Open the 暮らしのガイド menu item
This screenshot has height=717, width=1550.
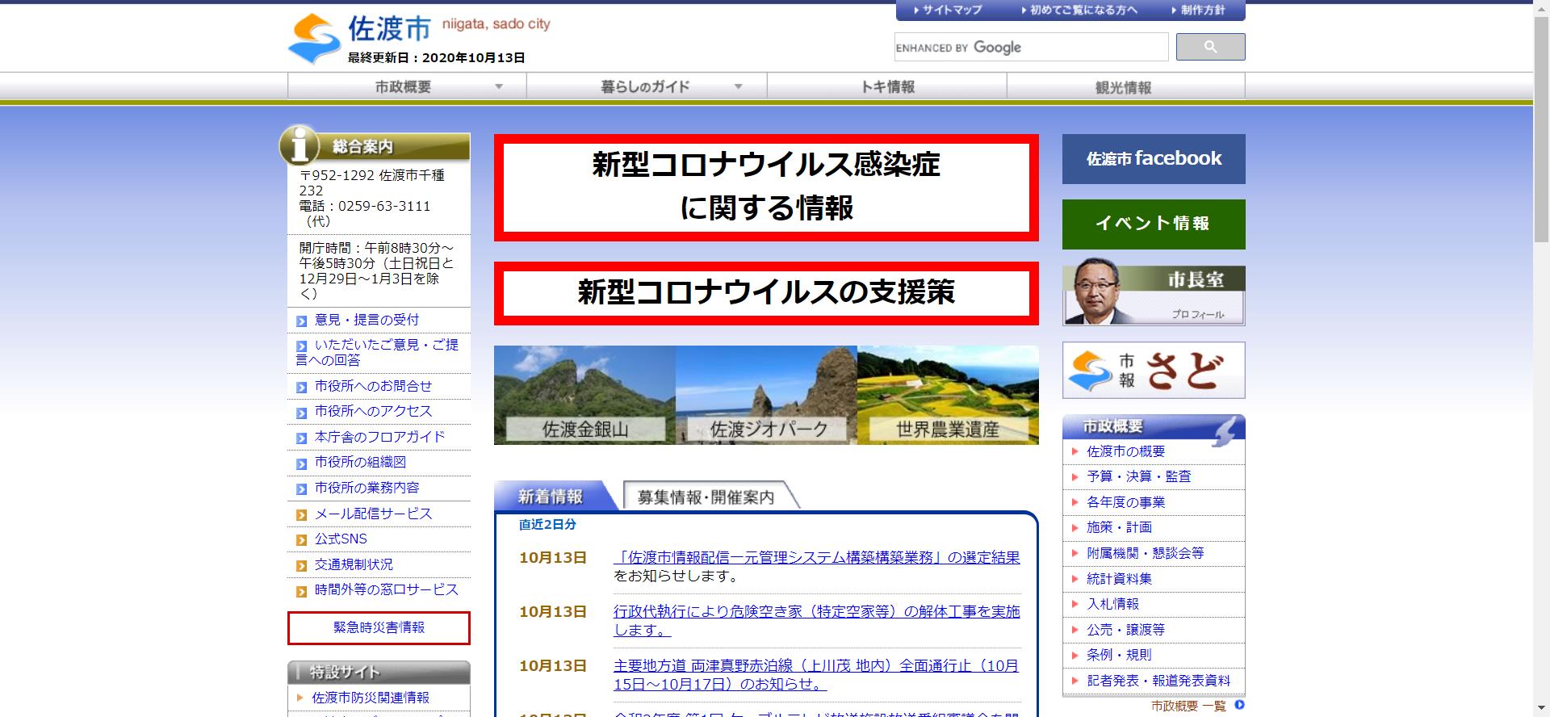(x=647, y=86)
